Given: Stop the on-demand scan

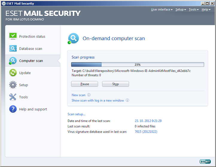Looking at the screenshot, I should point(115,84).
